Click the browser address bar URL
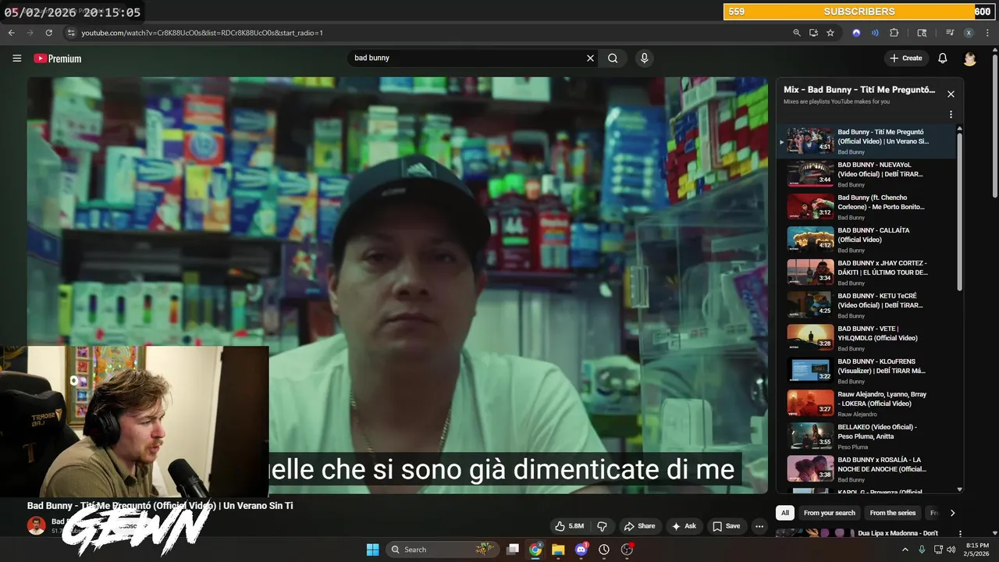 [202, 33]
